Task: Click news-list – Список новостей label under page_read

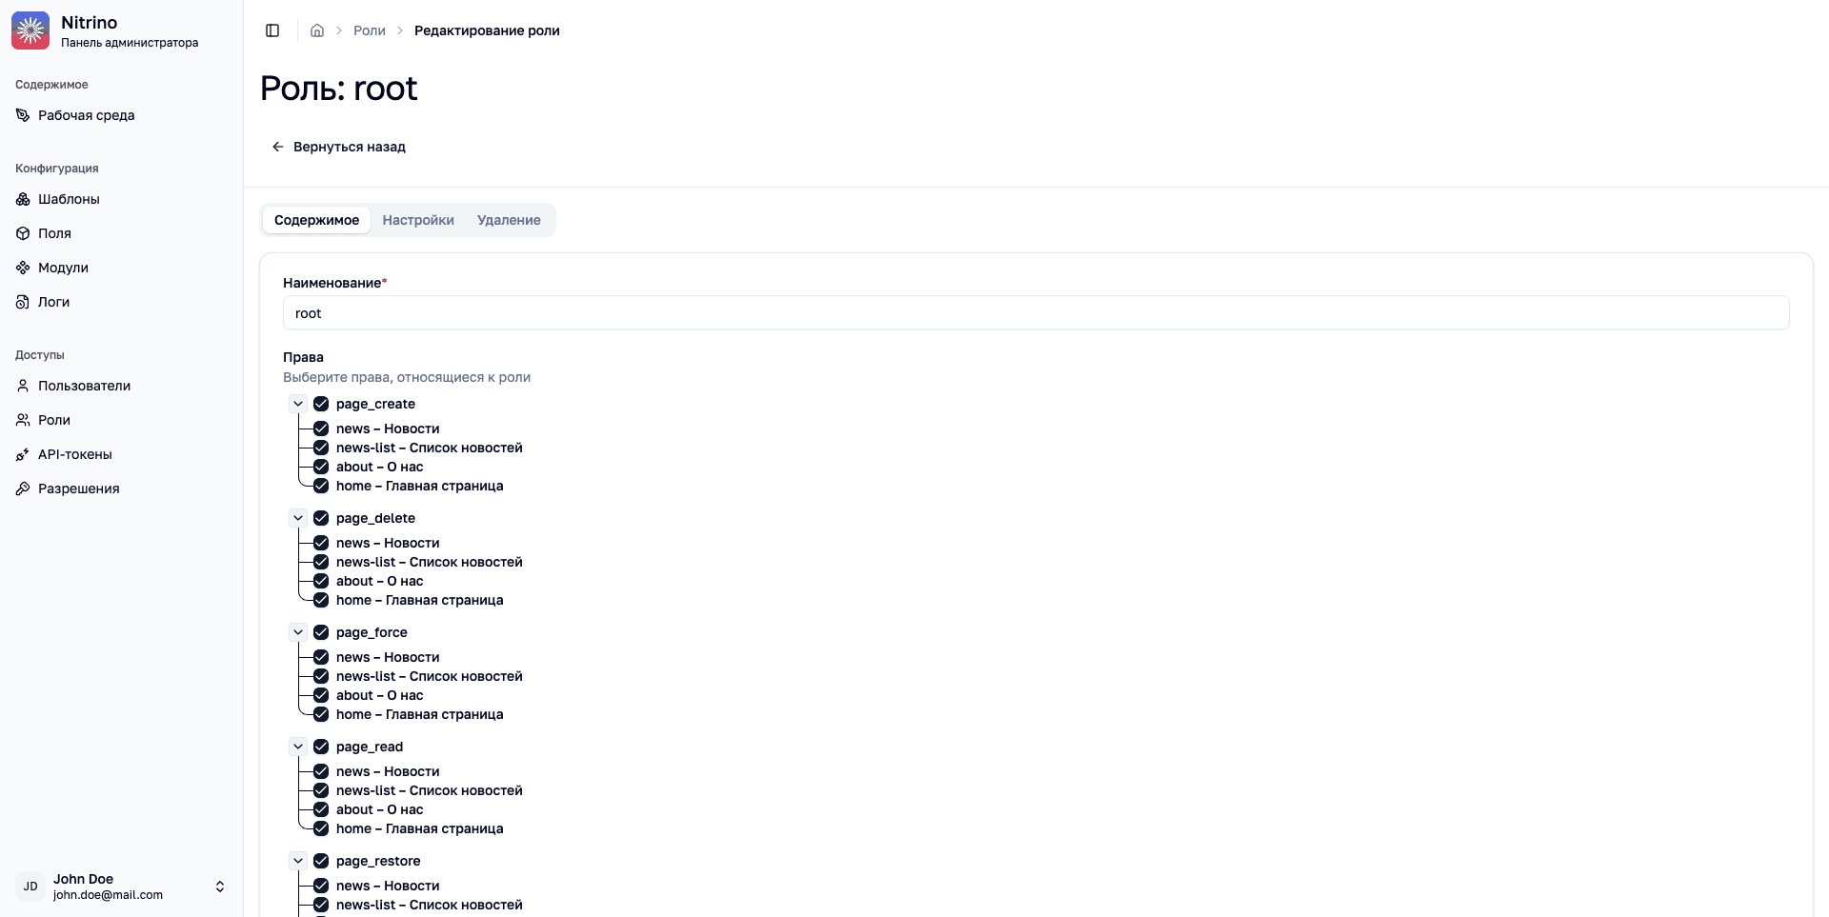Action: click(430, 790)
